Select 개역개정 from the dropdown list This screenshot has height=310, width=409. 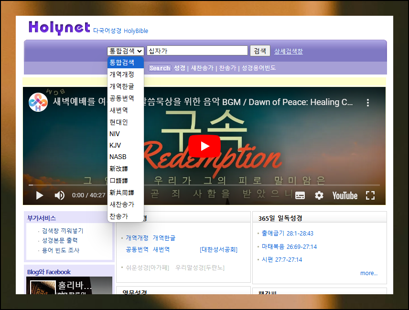tap(126, 75)
